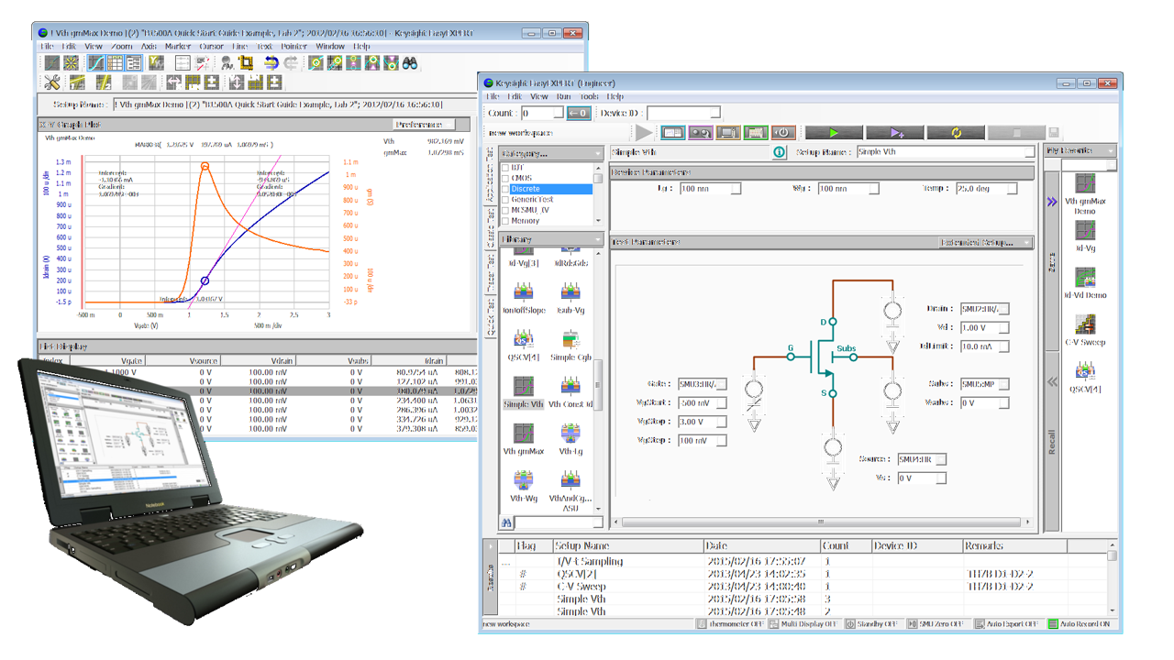Image resolution: width=1174 pixels, height=660 pixels.
Task: Click the Standby OFF status bar icon
Action: click(850, 624)
